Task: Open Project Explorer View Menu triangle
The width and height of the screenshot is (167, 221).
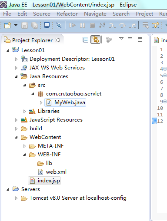Action: click(x=121, y=39)
